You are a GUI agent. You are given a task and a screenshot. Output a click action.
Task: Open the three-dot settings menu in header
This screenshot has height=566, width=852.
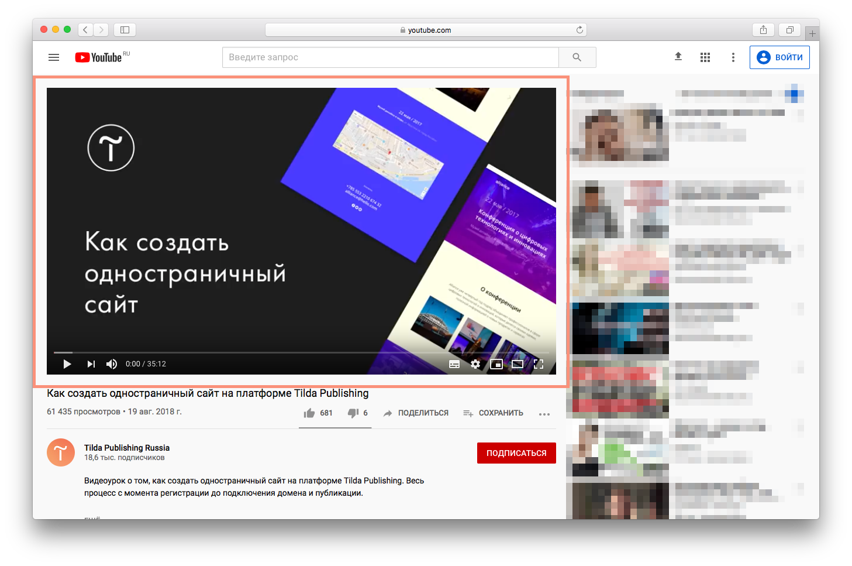(x=733, y=57)
